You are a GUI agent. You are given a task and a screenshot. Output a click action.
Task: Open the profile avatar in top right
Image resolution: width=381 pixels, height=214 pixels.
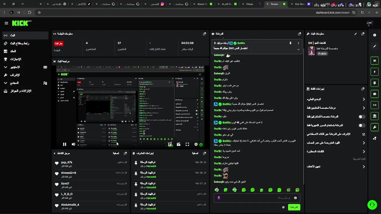pyautogui.click(x=370, y=23)
